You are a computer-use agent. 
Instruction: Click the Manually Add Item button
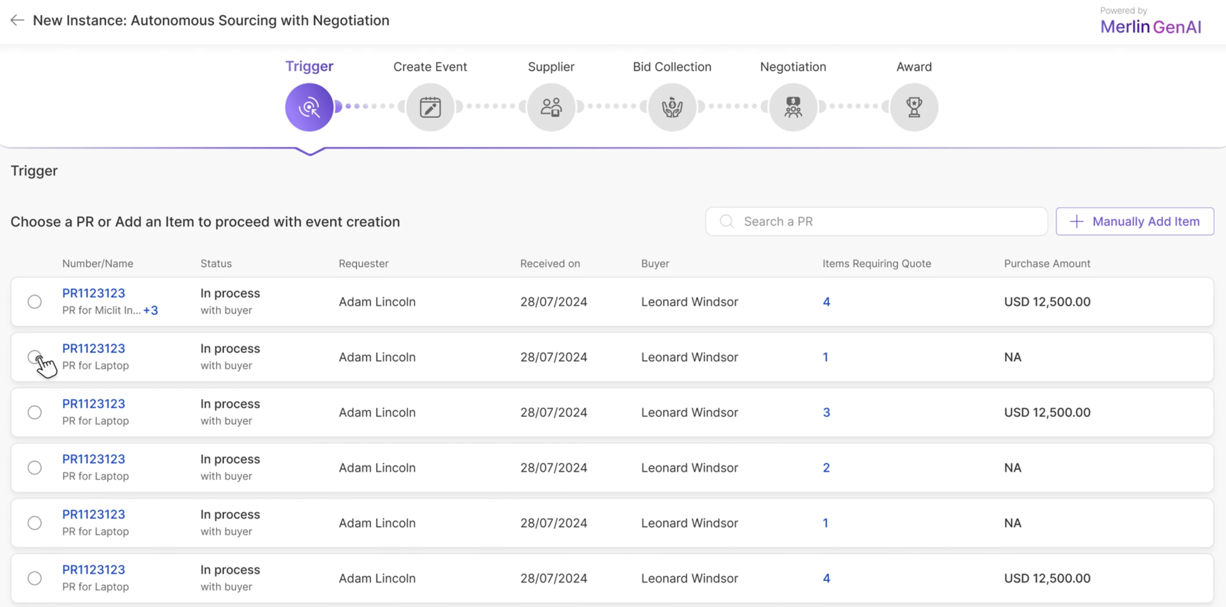click(x=1135, y=221)
